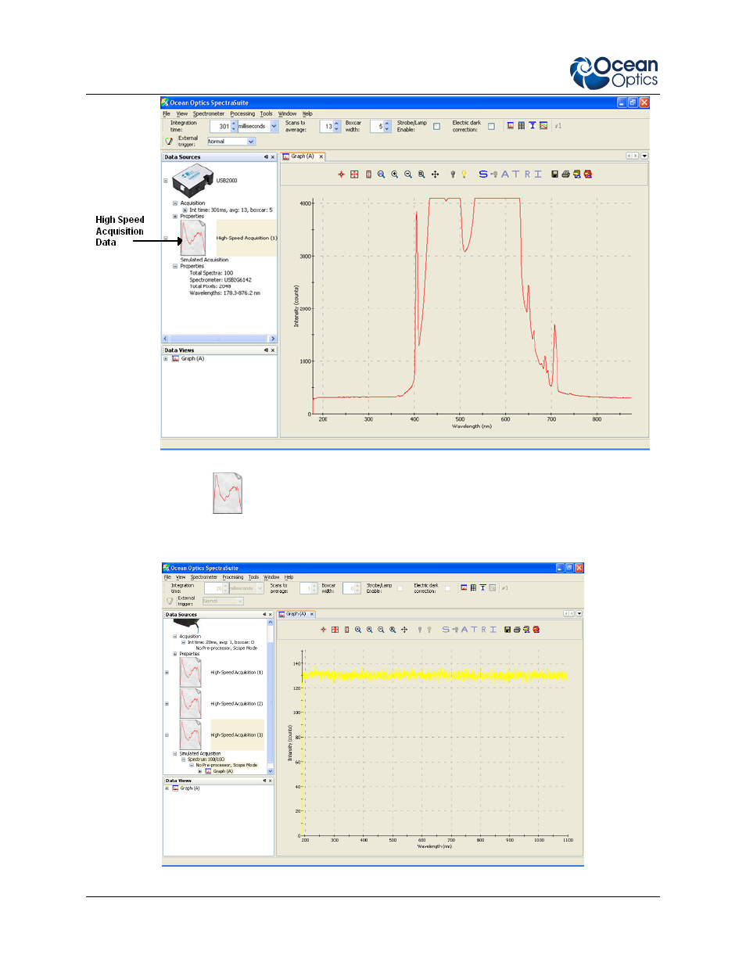Image resolution: width=746 pixels, height=966 pixels.
Task: Expand the Int time: 301ms node in the upper window
Action: pos(185,210)
